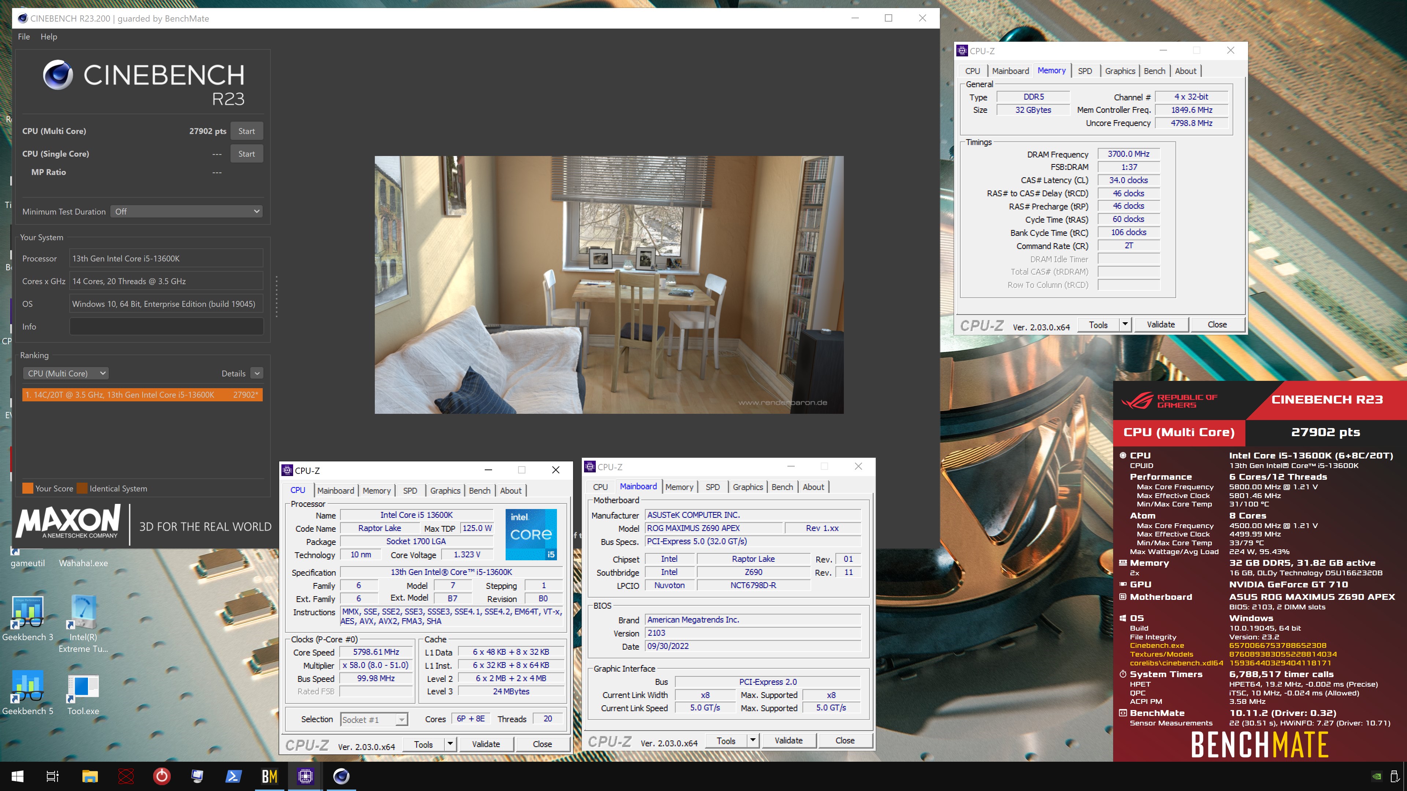
Task: Click the USB device tray icon
Action: (x=1395, y=776)
